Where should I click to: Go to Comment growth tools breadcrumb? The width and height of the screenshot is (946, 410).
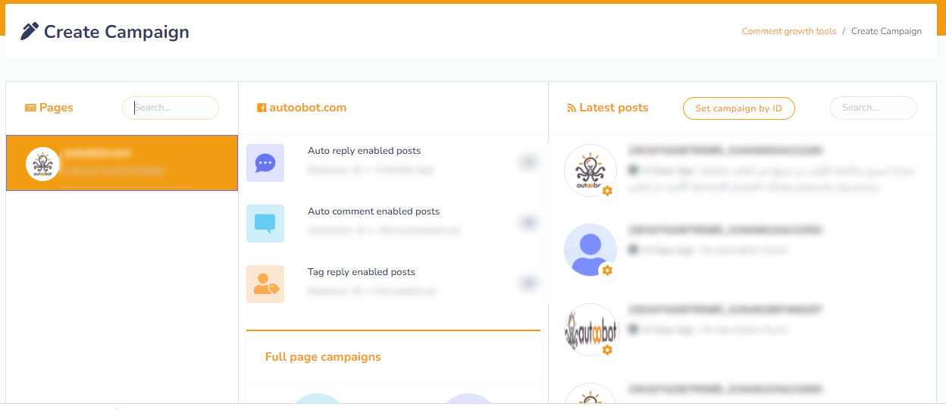coord(789,31)
